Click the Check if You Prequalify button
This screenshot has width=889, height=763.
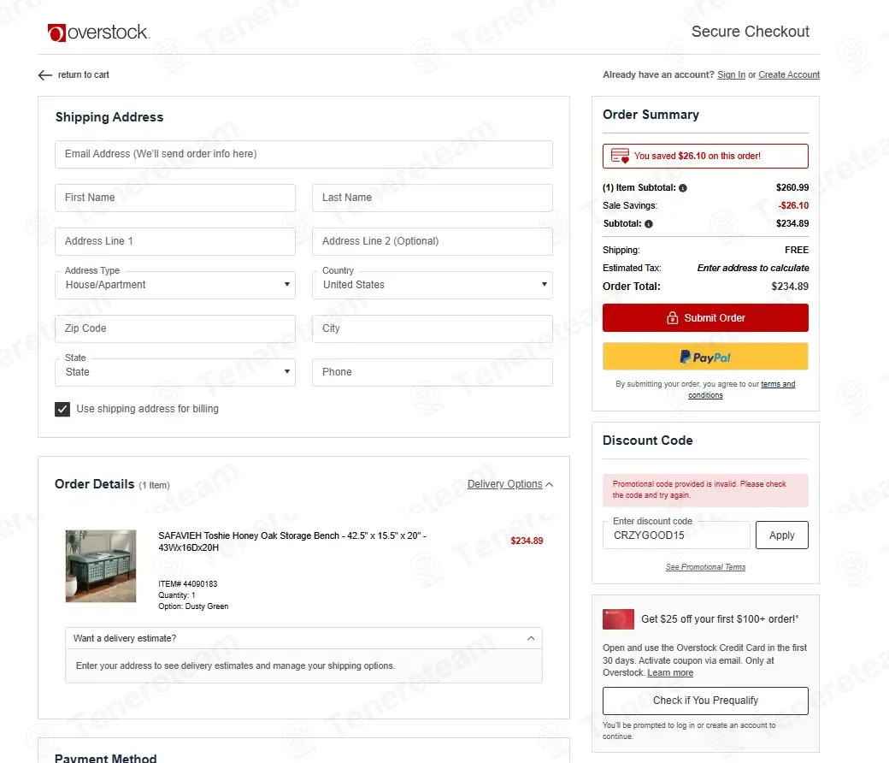point(705,701)
